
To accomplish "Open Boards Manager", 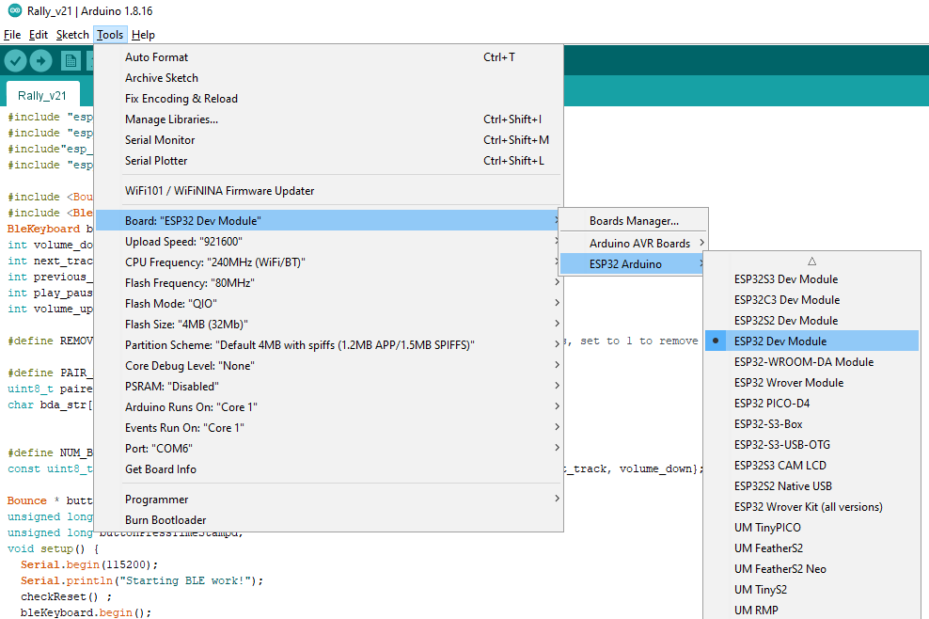I will [634, 220].
